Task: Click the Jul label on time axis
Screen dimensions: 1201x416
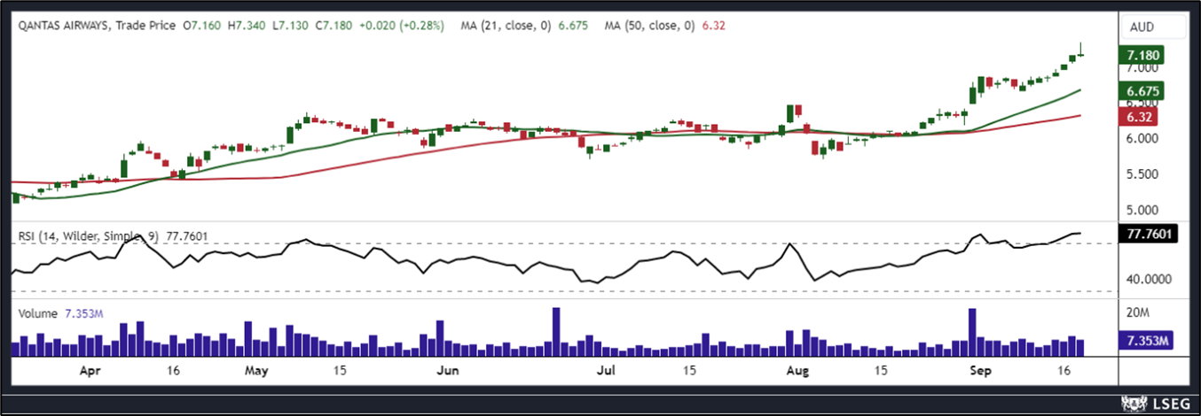Action: (607, 369)
